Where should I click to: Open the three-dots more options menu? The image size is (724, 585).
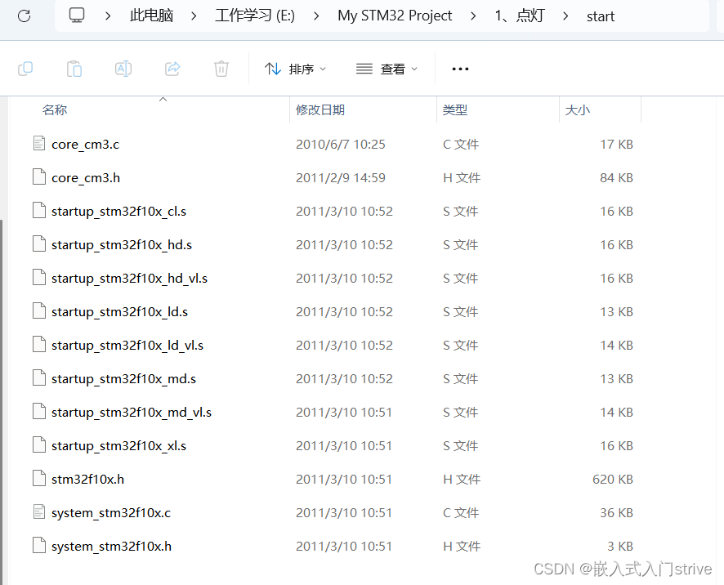tap(460, 69)
